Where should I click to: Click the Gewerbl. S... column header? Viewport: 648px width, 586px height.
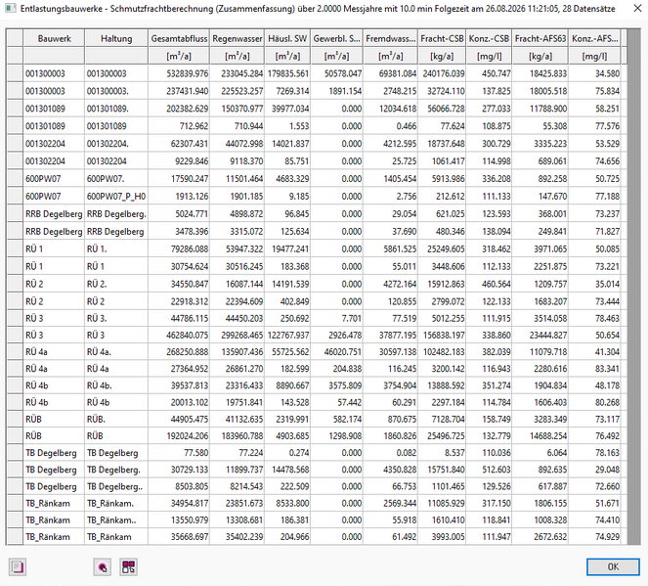[x=336, y=38]
